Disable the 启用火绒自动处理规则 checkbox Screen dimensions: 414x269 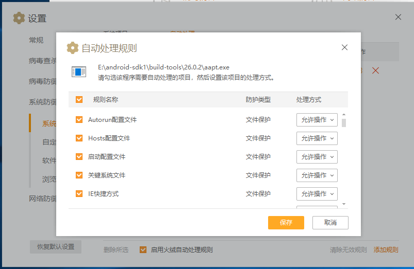(143, 250)
